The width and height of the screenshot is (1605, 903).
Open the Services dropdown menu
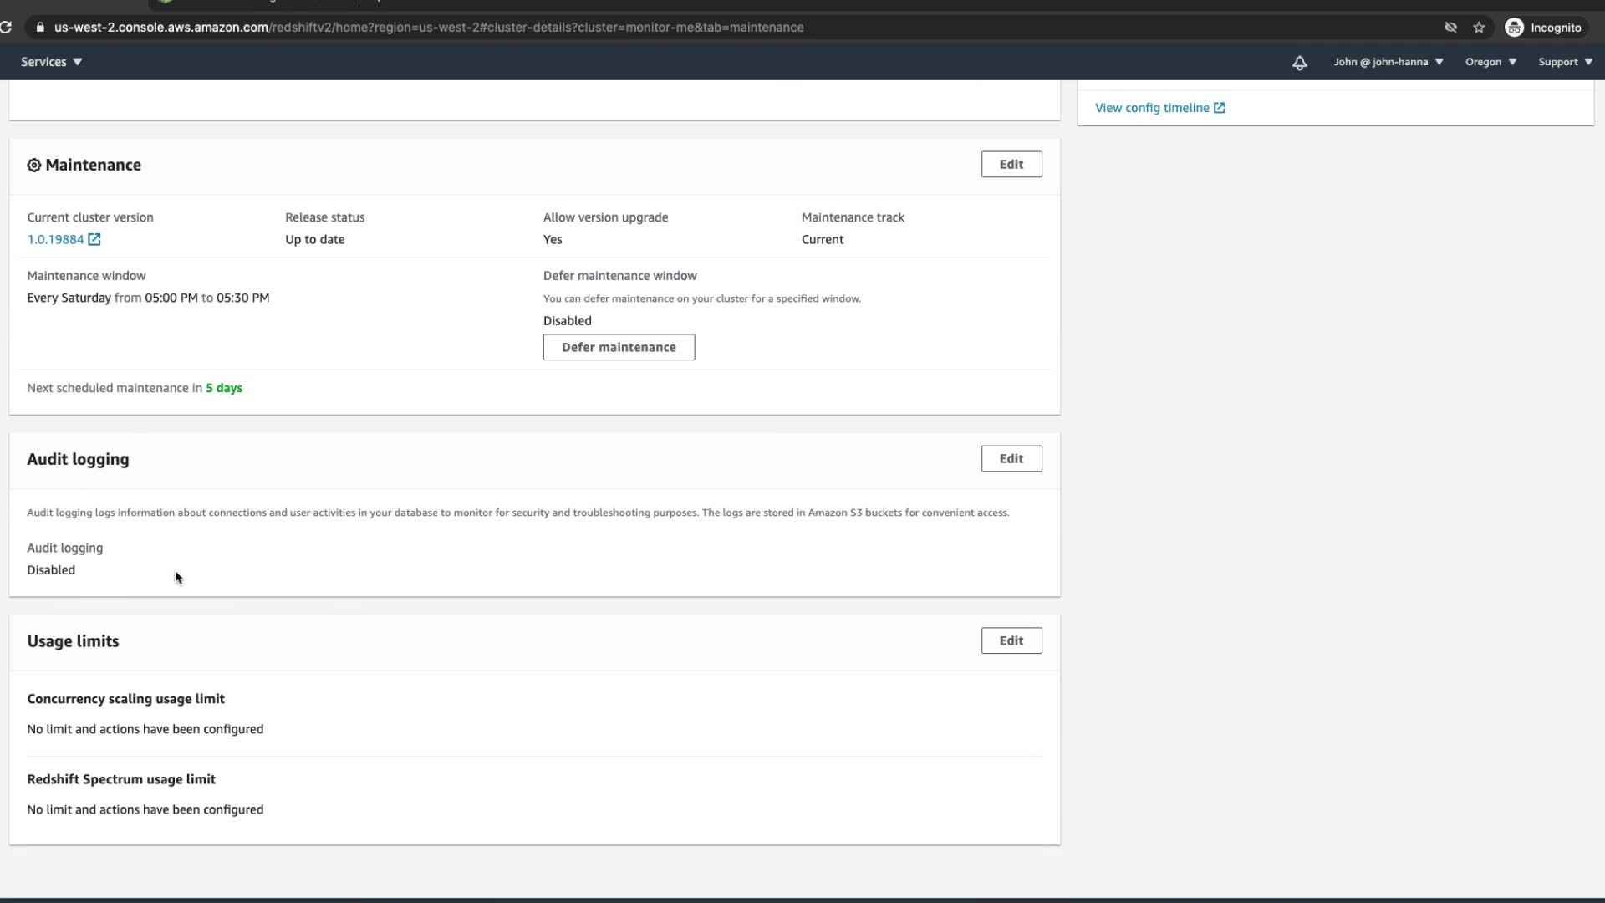[51, 62]
